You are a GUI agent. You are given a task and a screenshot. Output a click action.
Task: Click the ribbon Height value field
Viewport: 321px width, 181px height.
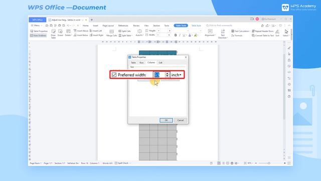(164, 31)
